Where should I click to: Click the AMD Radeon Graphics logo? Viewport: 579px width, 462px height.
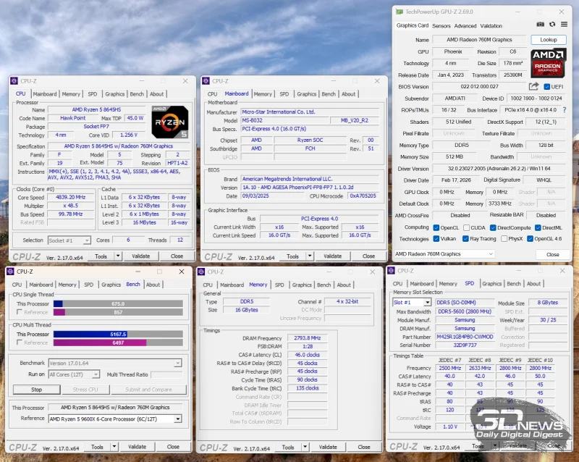pos(548,63)
